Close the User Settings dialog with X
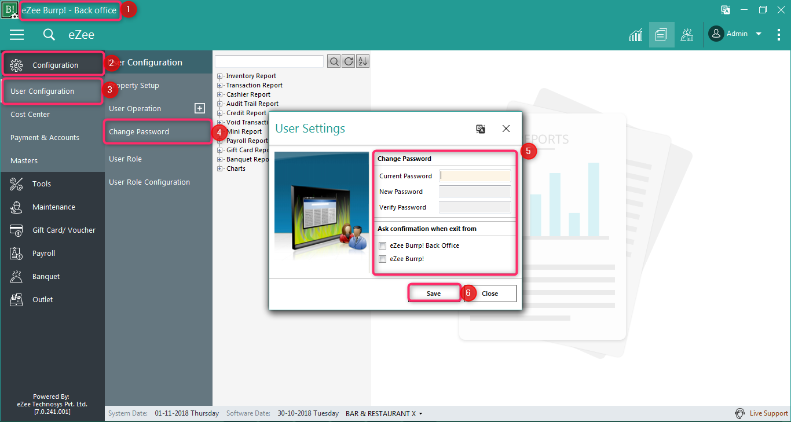This screenshot has width=791, height=422. click(506, 129)
